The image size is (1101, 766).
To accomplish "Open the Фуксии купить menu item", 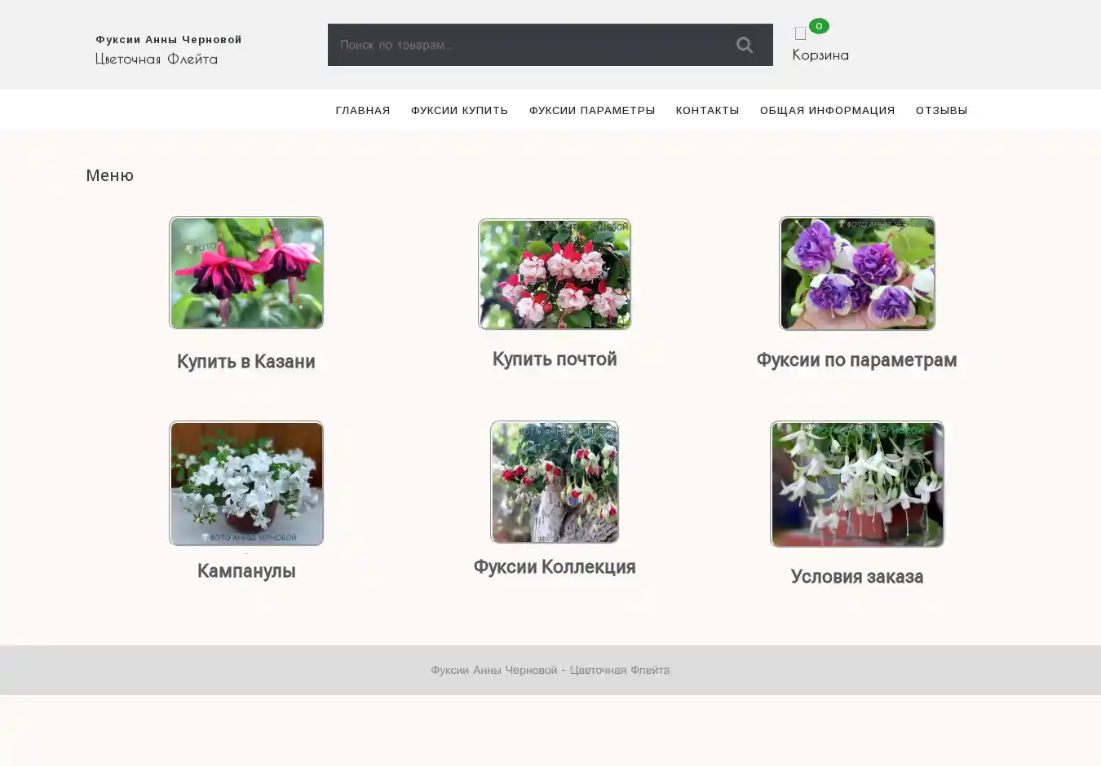I will tap(459, 110).
